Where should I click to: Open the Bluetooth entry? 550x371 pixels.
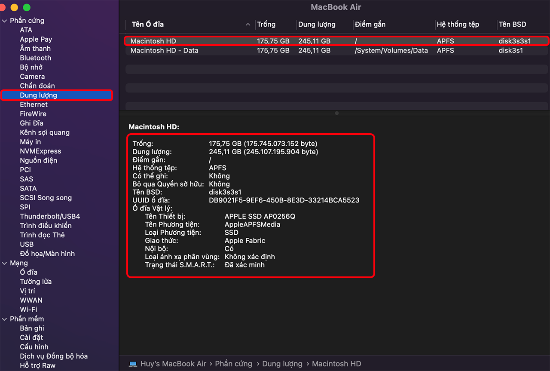(35, 58)
